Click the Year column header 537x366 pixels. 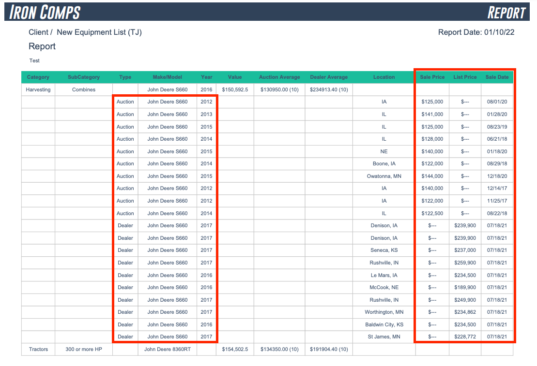point(206,77)
